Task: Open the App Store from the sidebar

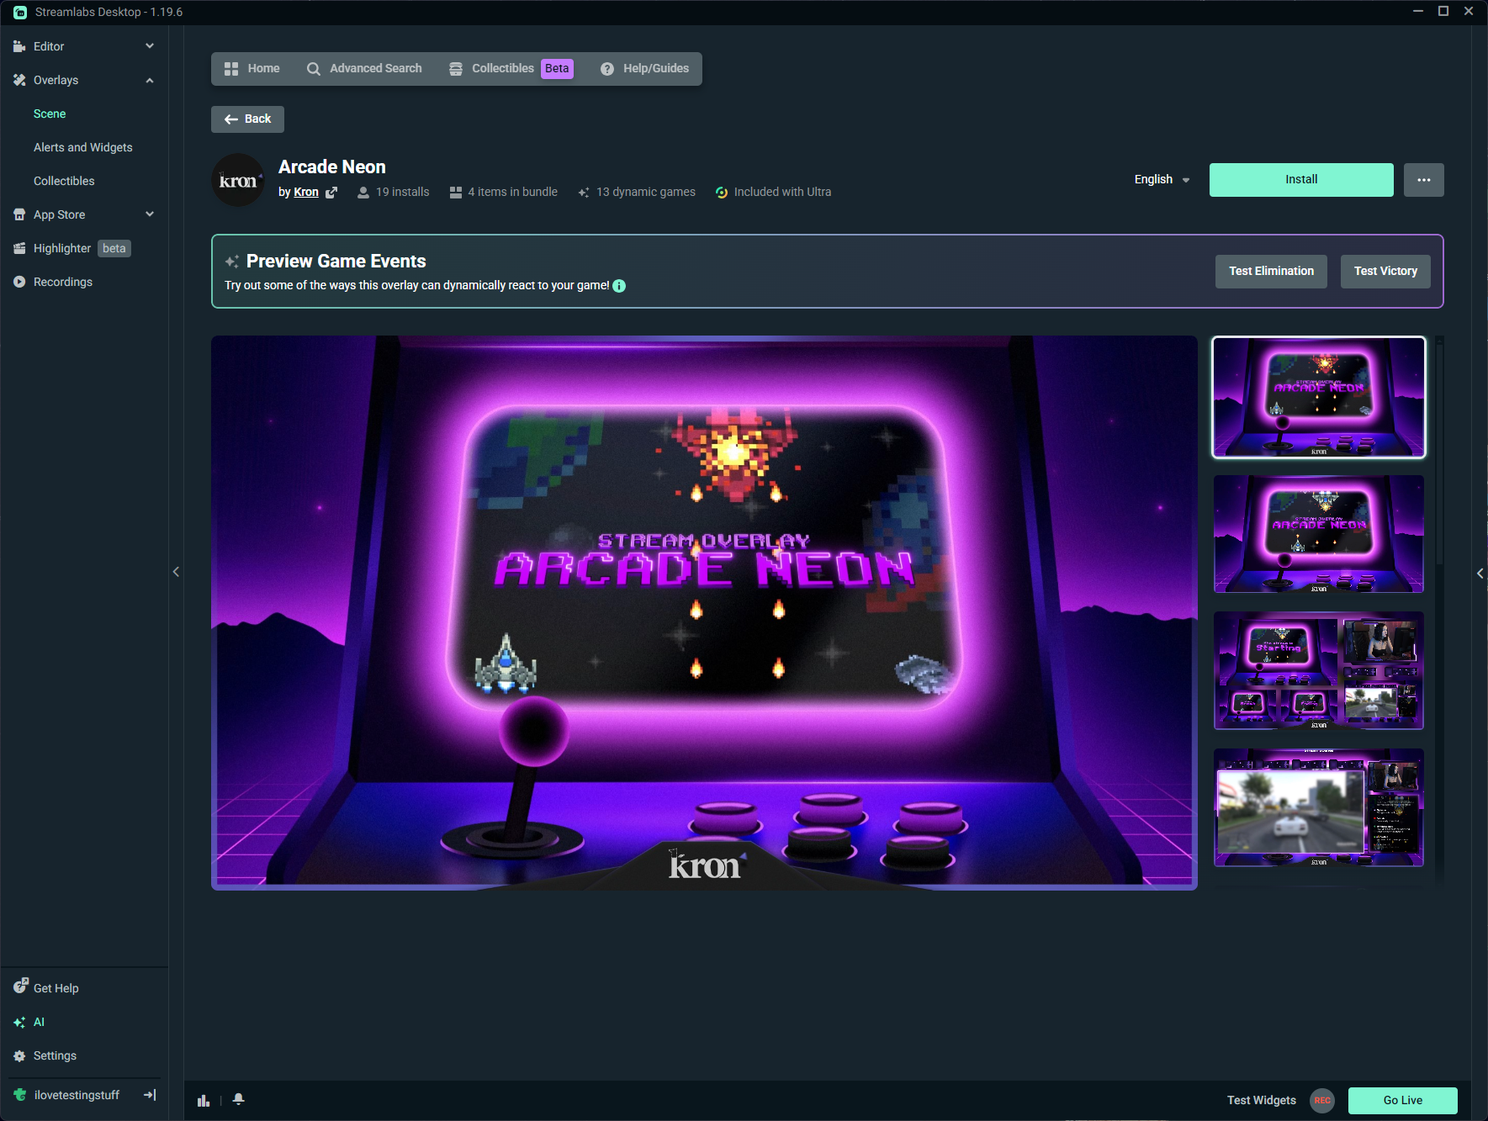Action: coord(57,214)
